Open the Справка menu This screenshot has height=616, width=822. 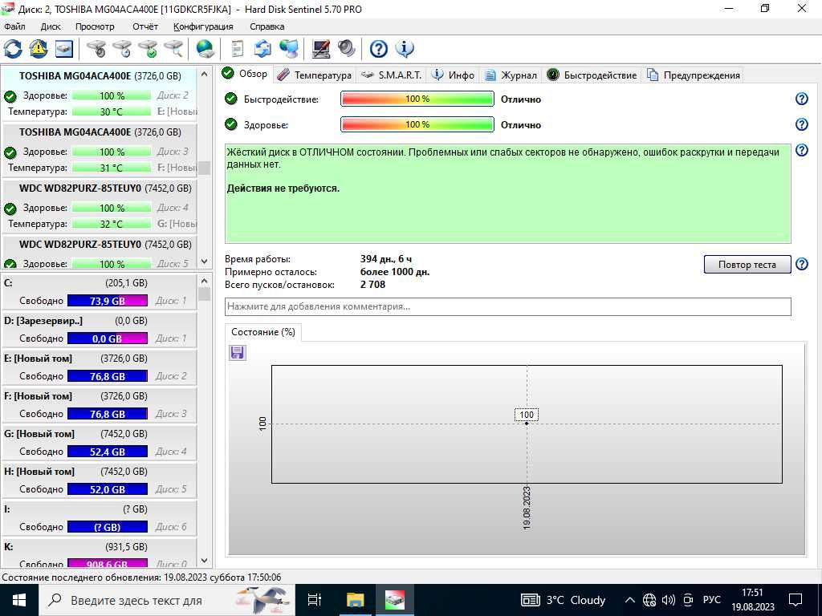[267, 26]
